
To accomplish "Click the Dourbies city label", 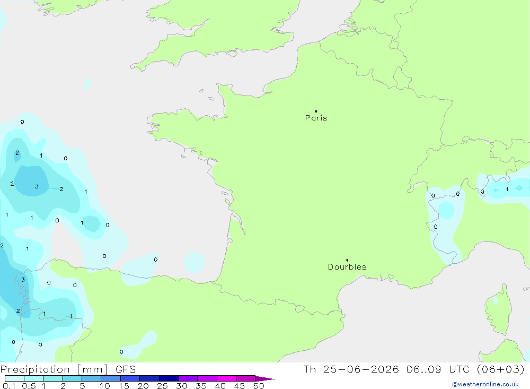I will pyautogui.click(x=347, y=267).
